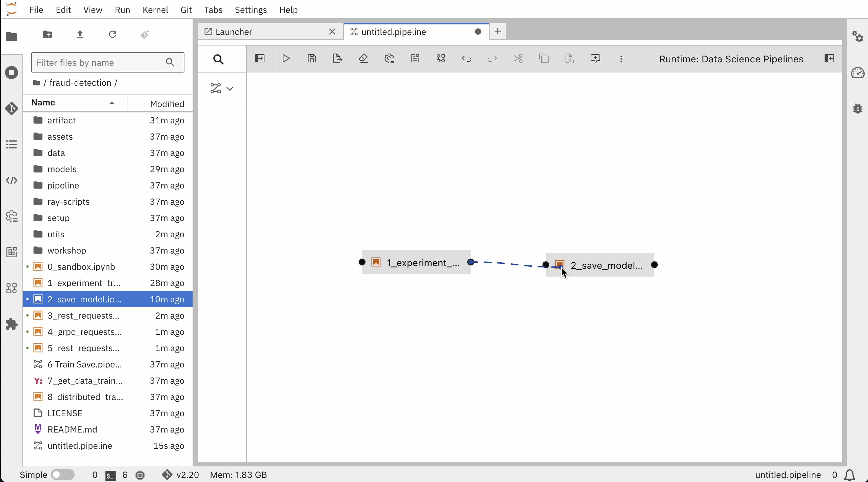Open the Kernel menu
Screen dimensions: 868x482
tap(155, 10)
